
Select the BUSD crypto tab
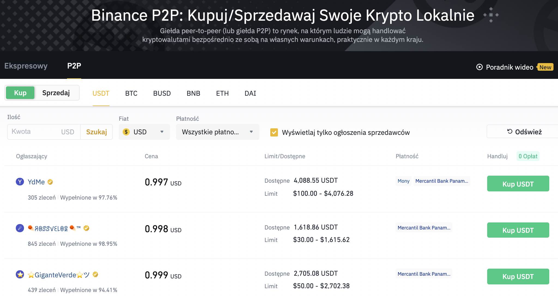[162, 93]
